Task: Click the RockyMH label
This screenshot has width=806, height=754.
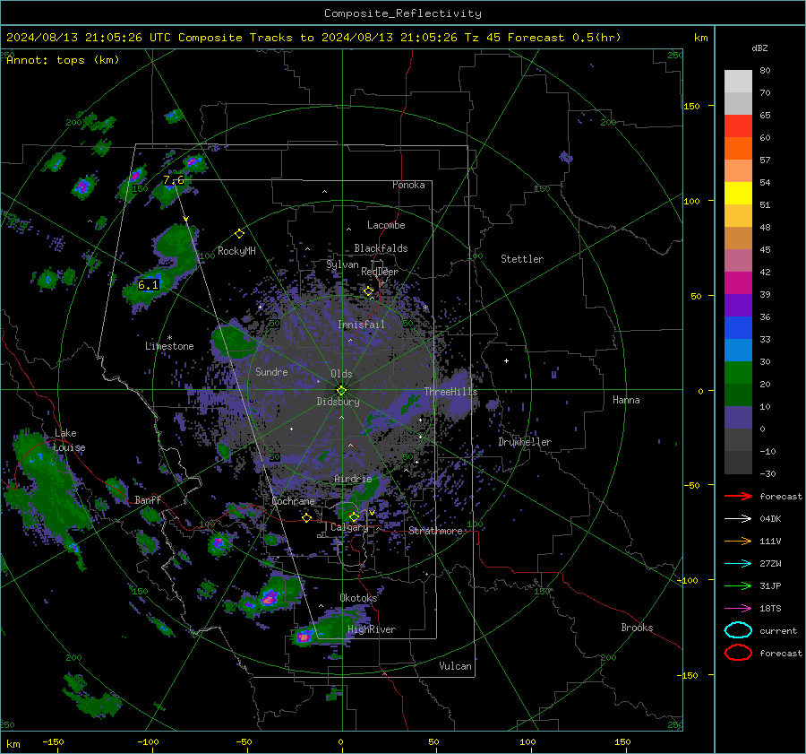Action: pyautogui.click(x=236, y=251)
